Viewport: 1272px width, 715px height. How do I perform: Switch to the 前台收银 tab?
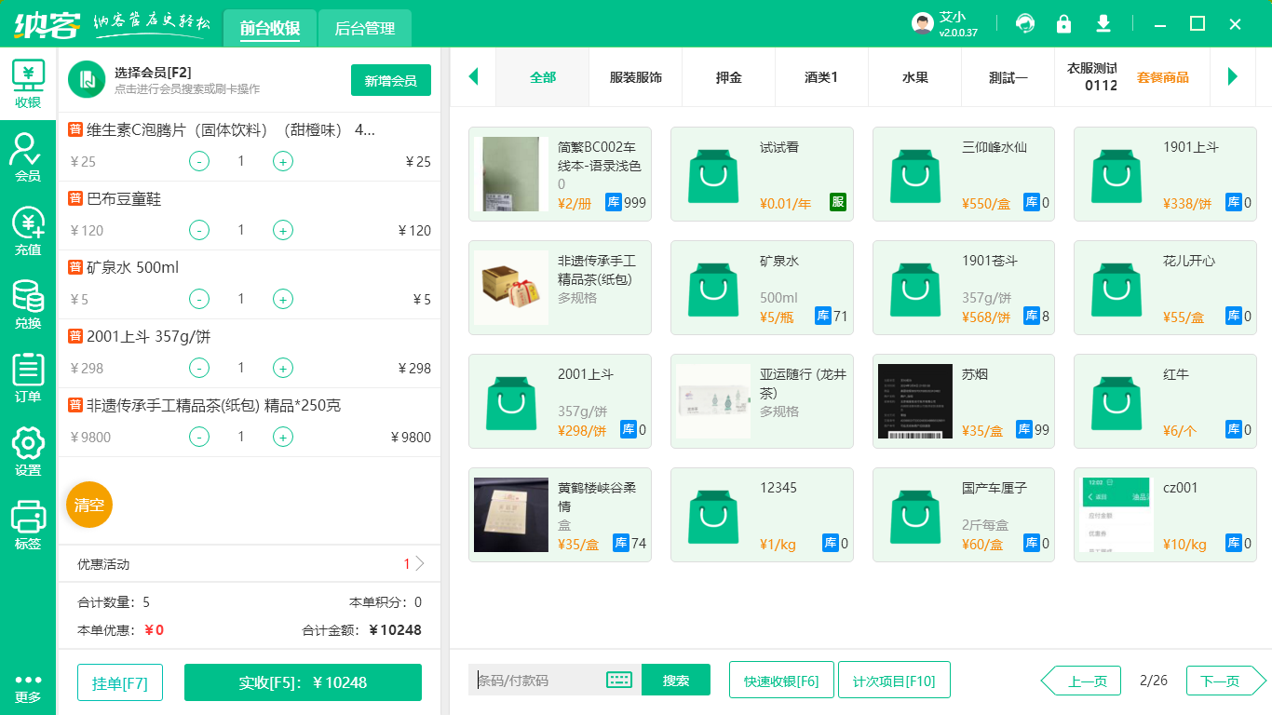tap(270, 28)
